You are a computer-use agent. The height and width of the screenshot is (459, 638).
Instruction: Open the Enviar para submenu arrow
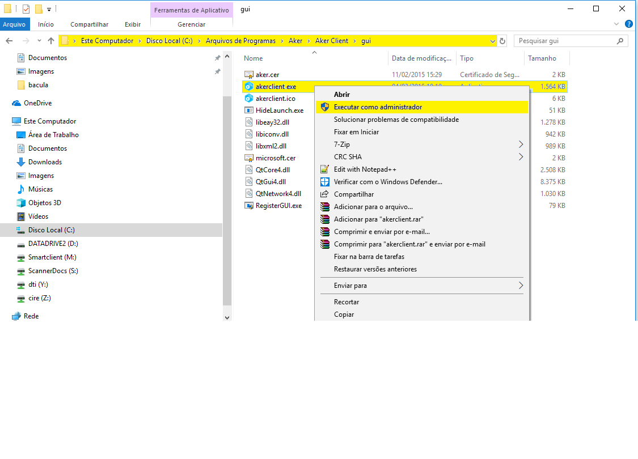(521, 286)
